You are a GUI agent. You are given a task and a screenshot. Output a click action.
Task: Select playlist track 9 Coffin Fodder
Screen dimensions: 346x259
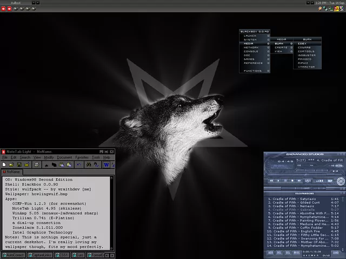[x=303, y=228]
